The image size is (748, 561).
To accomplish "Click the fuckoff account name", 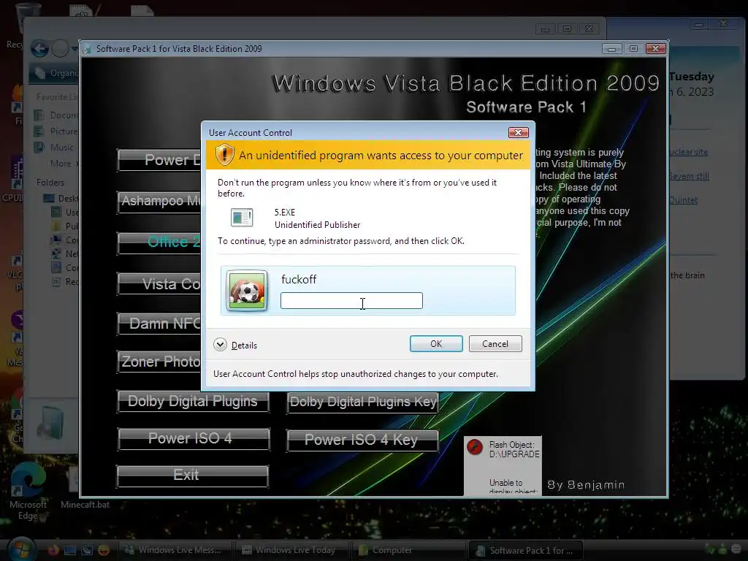I will pos(299,279).
